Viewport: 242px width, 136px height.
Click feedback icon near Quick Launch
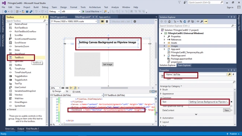[185, 3]
